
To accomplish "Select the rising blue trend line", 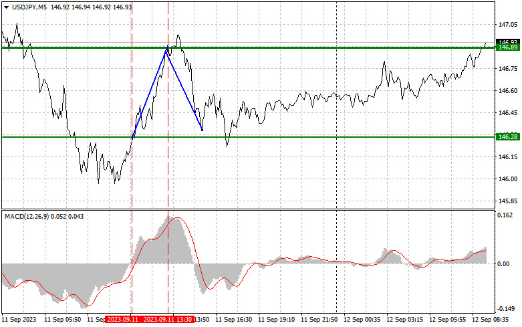I will pyautogui.click(x=150, y=93).
